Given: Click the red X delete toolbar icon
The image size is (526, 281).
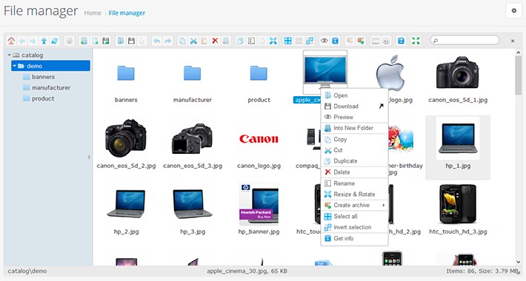Looking at the screenshot, I should click(215, 41).
